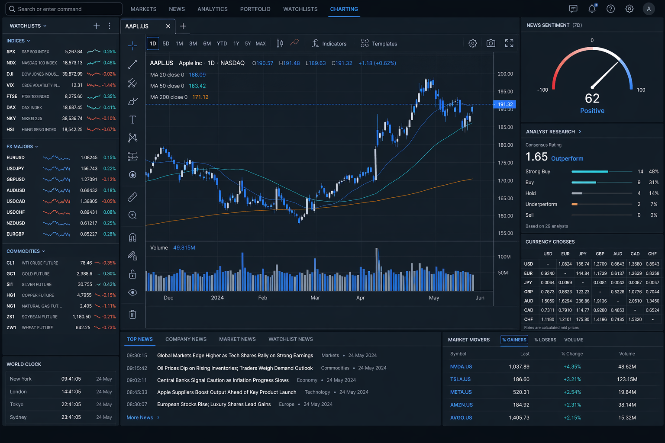Toggle visibility of all chart drawings
Viewport: 665px width, 443px height.
(x=132, y=292)
